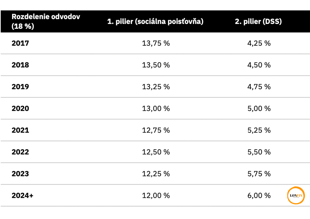This screenshot has width=310, height=219.
Task: Click the LONFIN orange circle logo
Action: click(x=296, y=195)
